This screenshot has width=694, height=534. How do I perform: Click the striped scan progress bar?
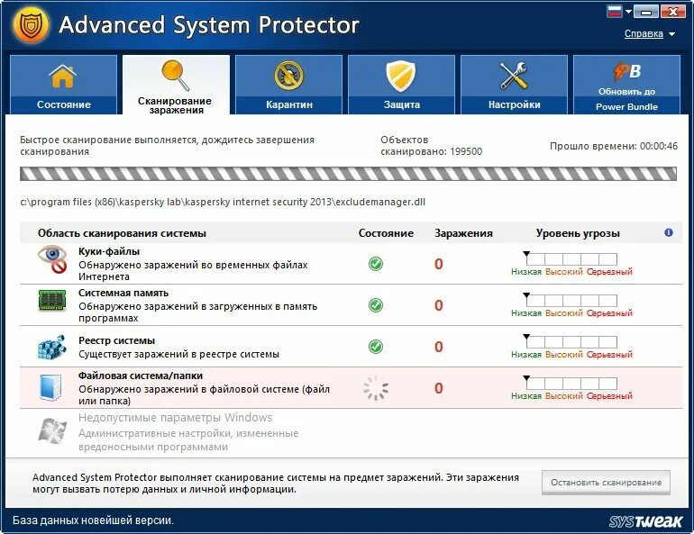click(x=348, y=174)
